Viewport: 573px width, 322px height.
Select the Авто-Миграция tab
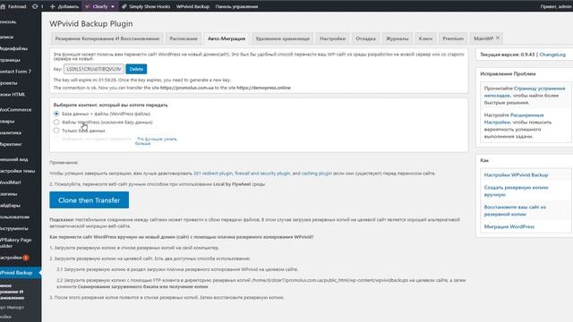pyautogui.click(x=227, y=38)
